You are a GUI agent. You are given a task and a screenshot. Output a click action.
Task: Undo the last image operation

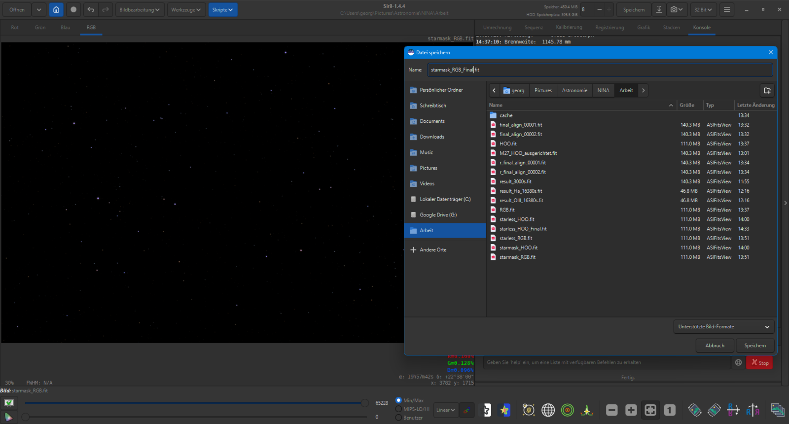(91, 9)
